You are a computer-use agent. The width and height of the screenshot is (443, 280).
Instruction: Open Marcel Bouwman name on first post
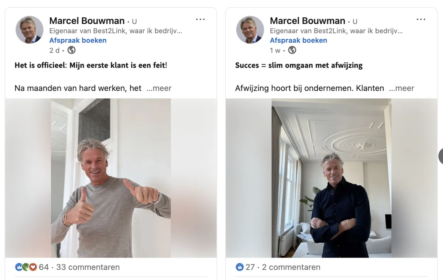87,21
